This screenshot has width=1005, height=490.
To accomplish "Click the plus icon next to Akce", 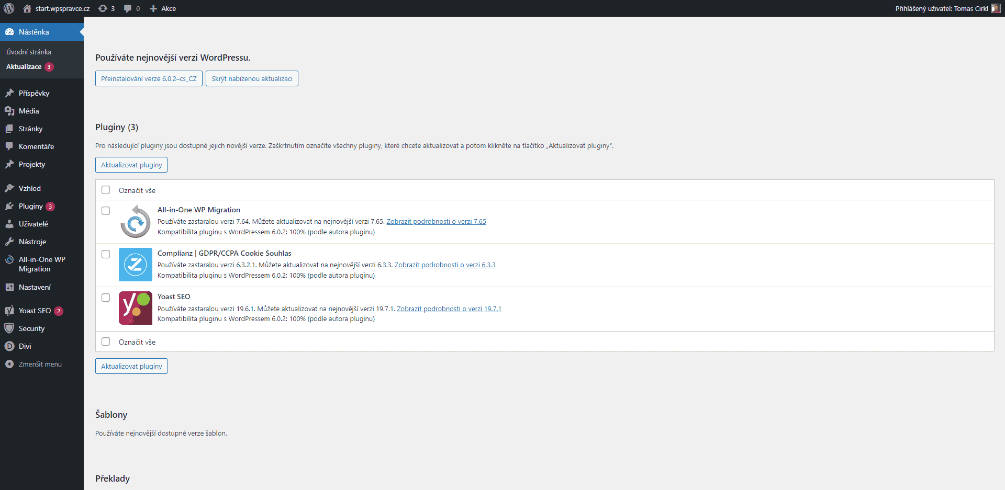I will [x=153, y=8].
